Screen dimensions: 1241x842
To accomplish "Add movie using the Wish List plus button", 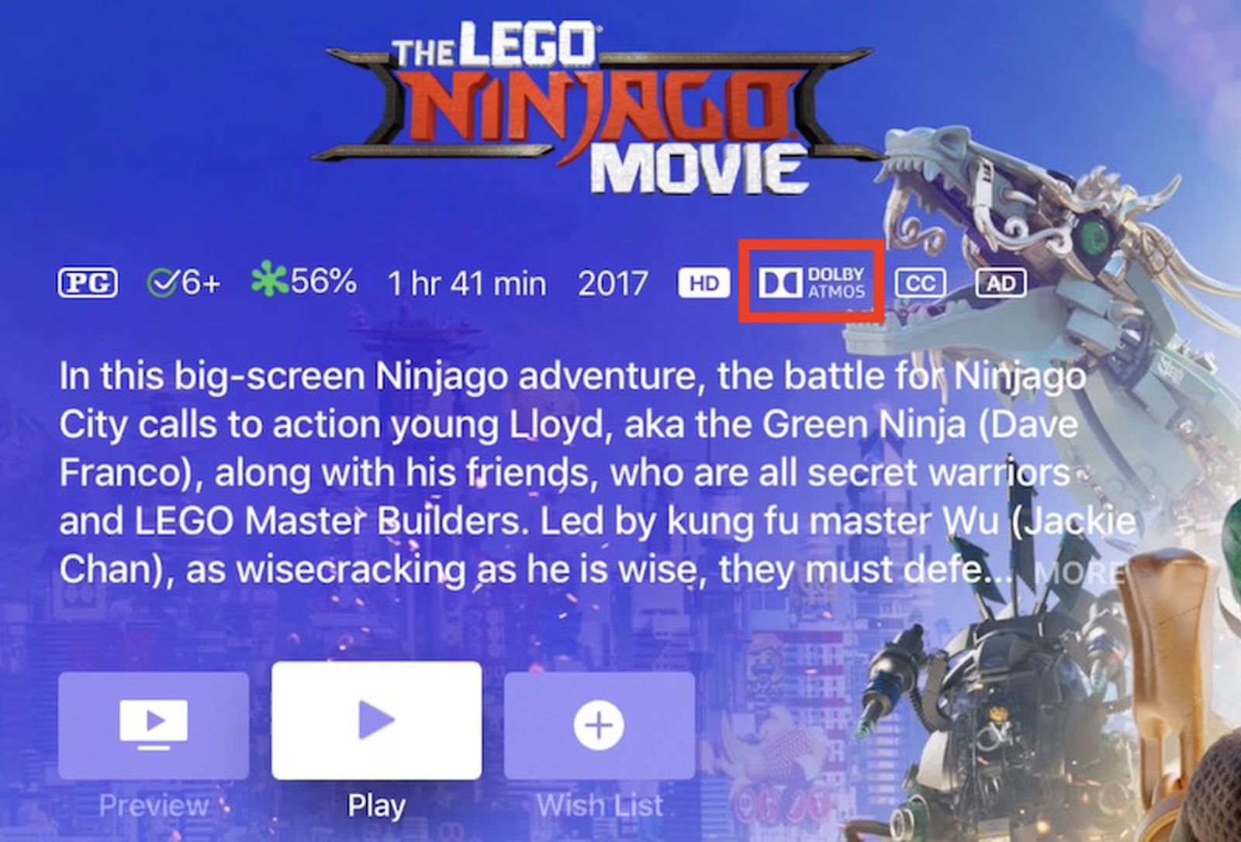I will (x=600, y=726).
